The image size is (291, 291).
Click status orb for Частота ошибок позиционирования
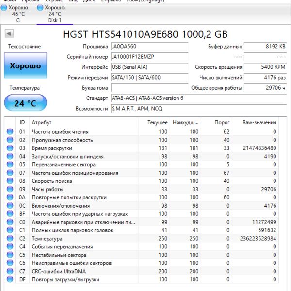10,172
